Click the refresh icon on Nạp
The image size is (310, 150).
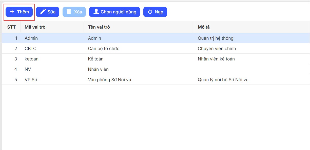click(150, 12)
